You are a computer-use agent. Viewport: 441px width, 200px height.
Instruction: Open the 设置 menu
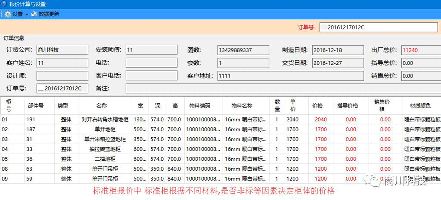[x=17, y=14]
